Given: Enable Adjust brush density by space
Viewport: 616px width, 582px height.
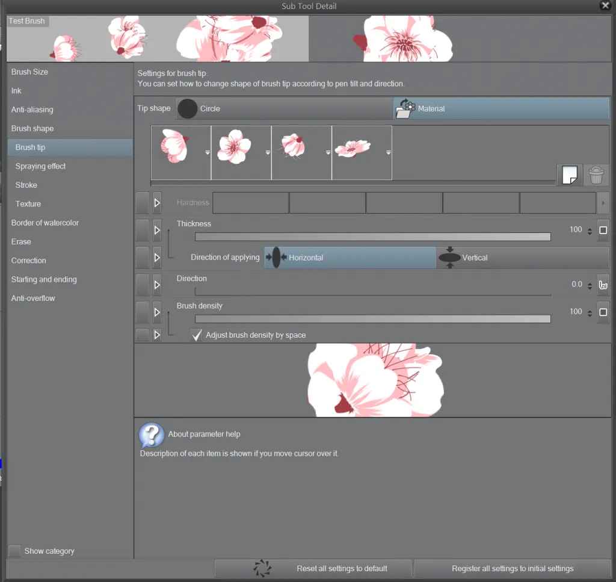Looking at the screenshot, I should pos(196,335).
